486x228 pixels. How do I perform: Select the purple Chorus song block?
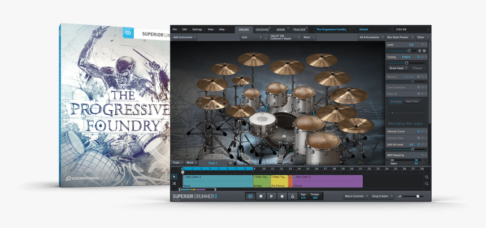pyautogui.click(x=327, y=181)
